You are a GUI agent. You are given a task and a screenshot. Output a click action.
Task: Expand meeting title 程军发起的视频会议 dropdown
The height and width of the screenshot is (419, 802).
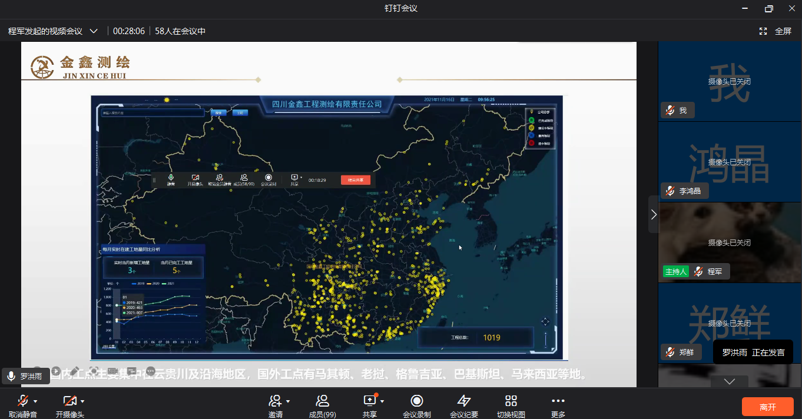[94, 31]
